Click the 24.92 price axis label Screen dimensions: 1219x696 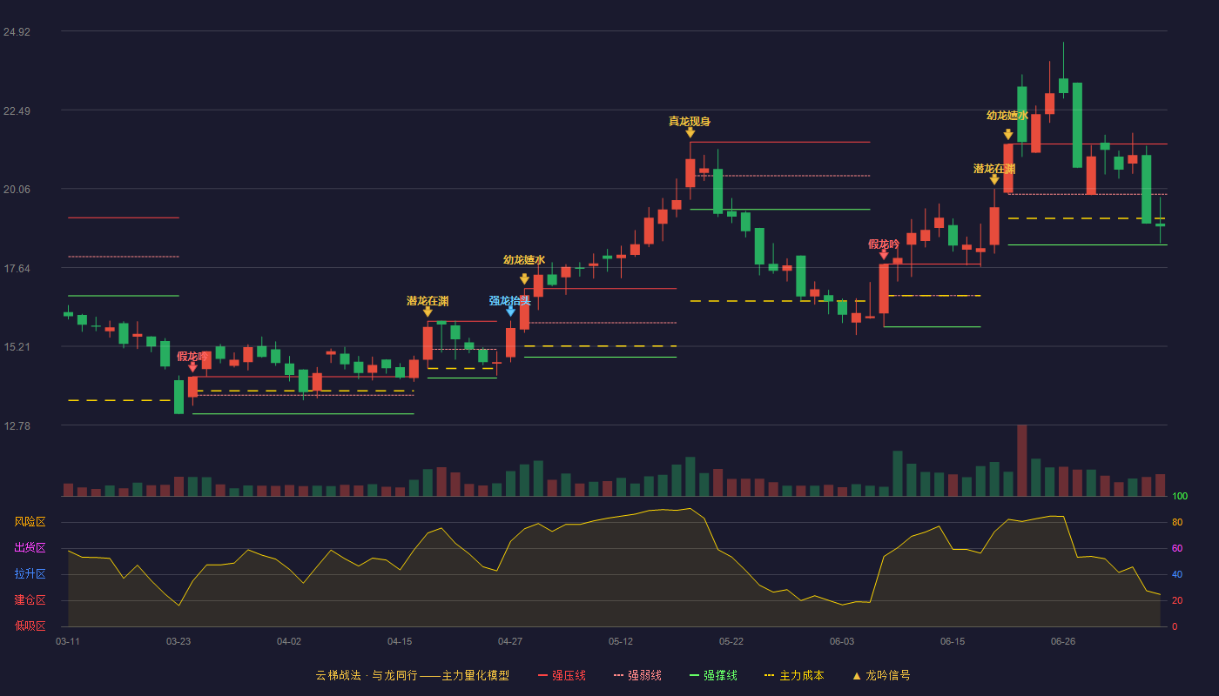[x=17, y=32]
